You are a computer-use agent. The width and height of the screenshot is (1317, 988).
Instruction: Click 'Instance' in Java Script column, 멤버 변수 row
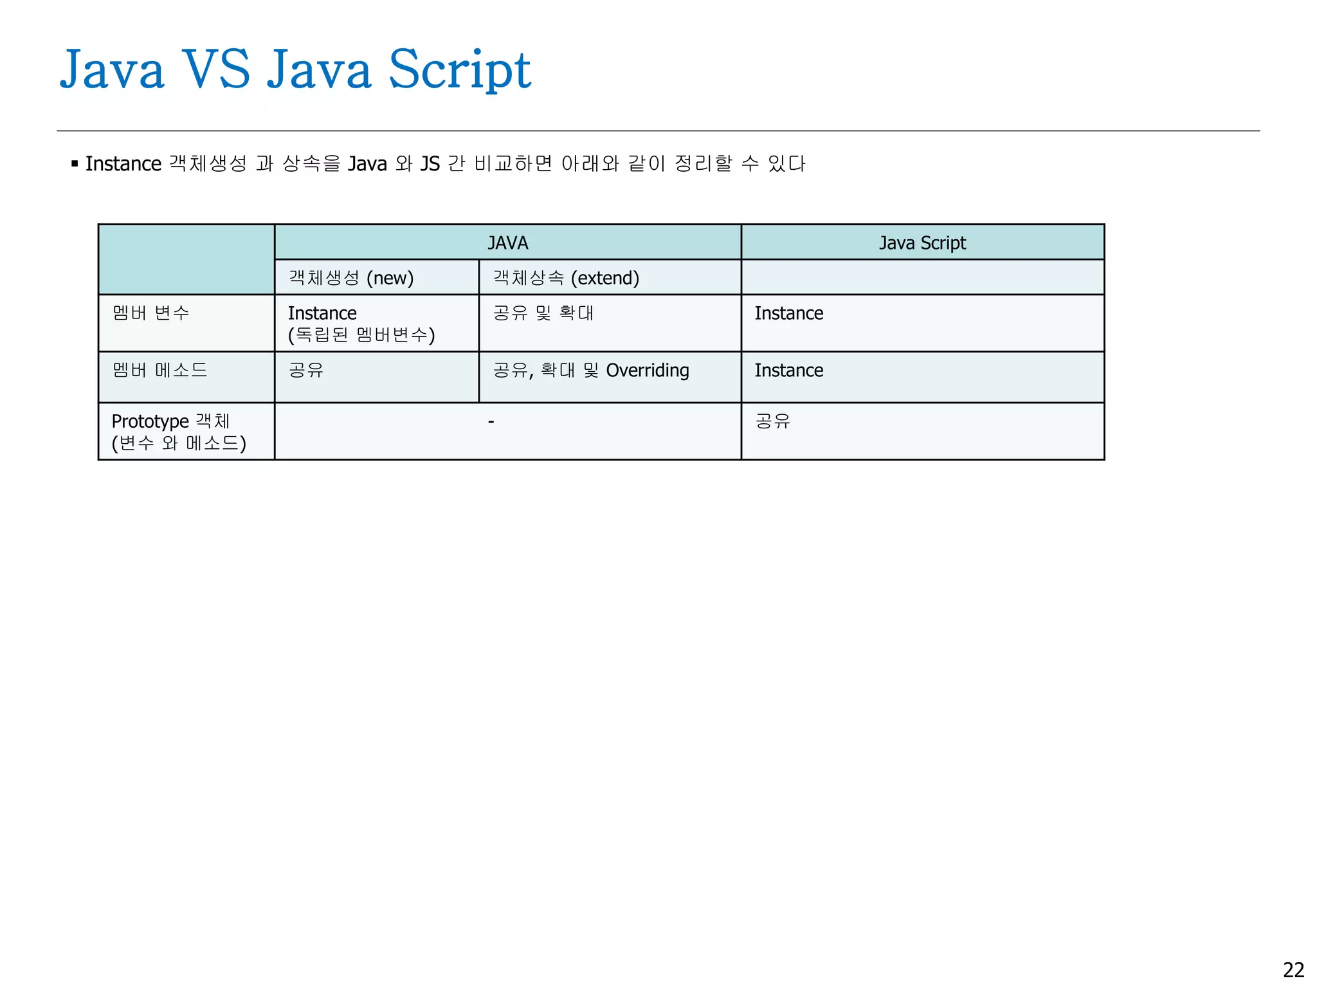(922, 323)
